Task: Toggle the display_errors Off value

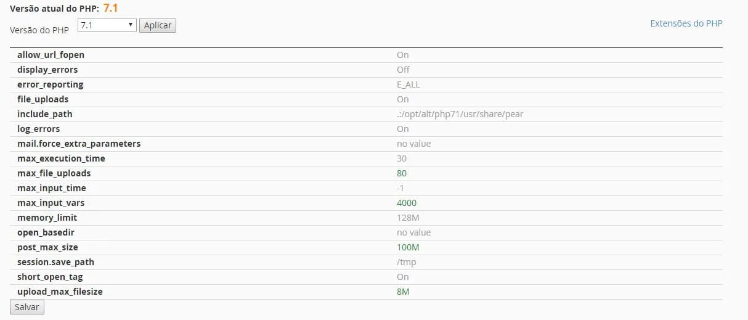Action: (x=403, y=70)
